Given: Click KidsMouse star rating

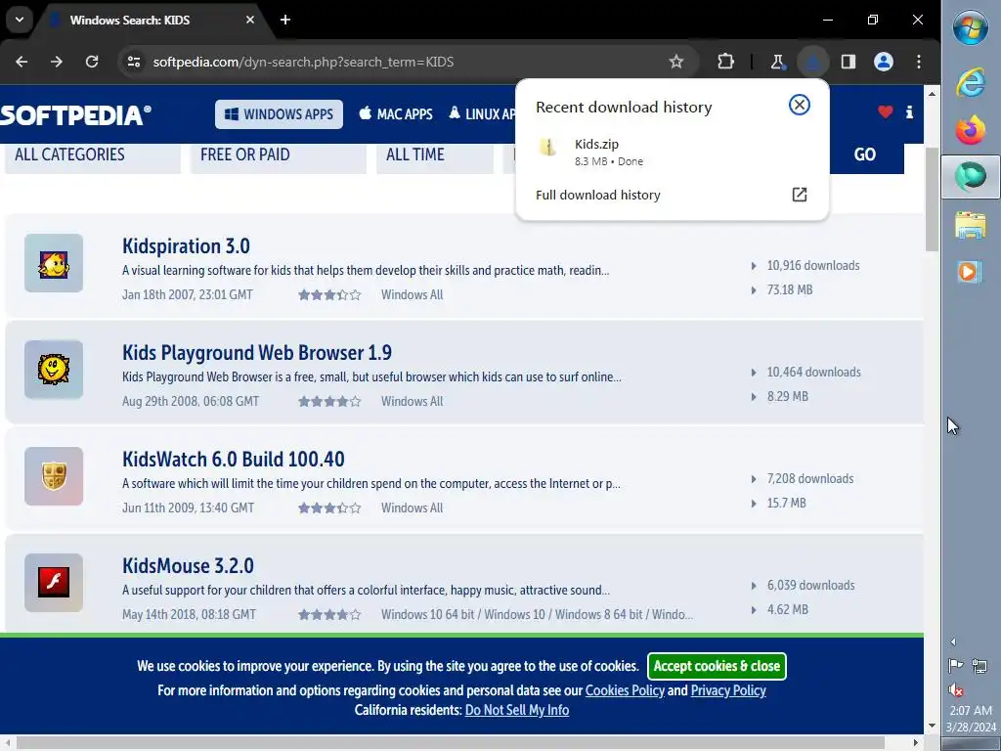Looking at the screenshot, I should pyautogui.click(x=329, y=615).
